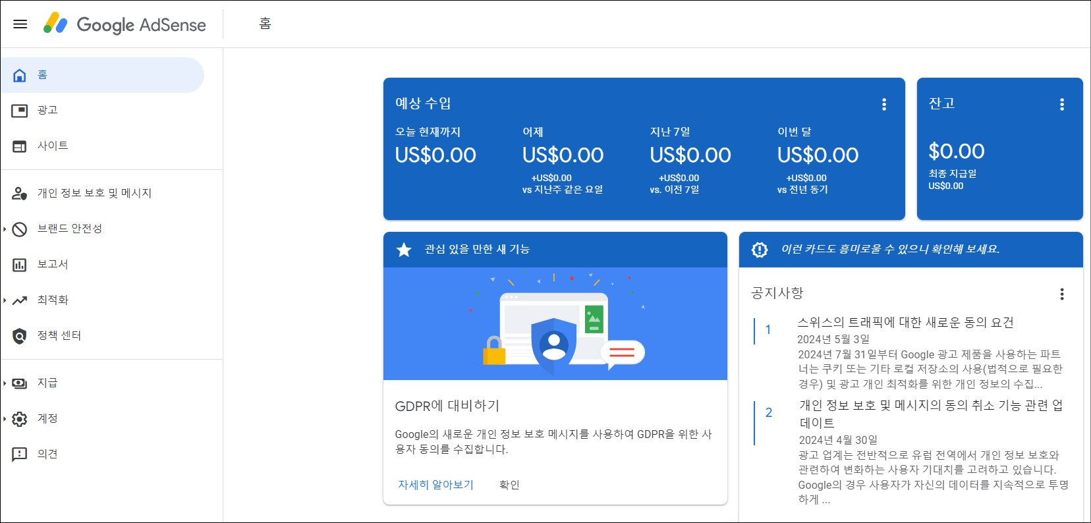Expand the 최적화 submenu arrow
The height and width of the screenshot is (523, 1091).
(5, 300)
